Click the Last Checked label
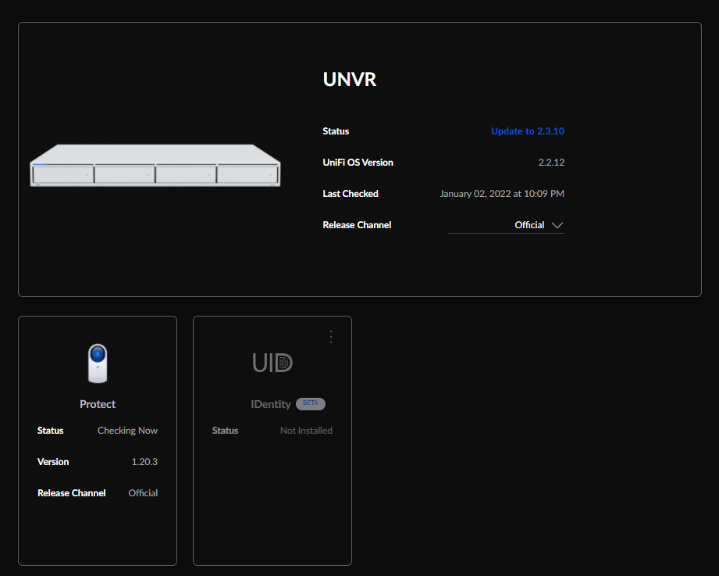Viewport: 719px width, 576px height. point(351,194)
